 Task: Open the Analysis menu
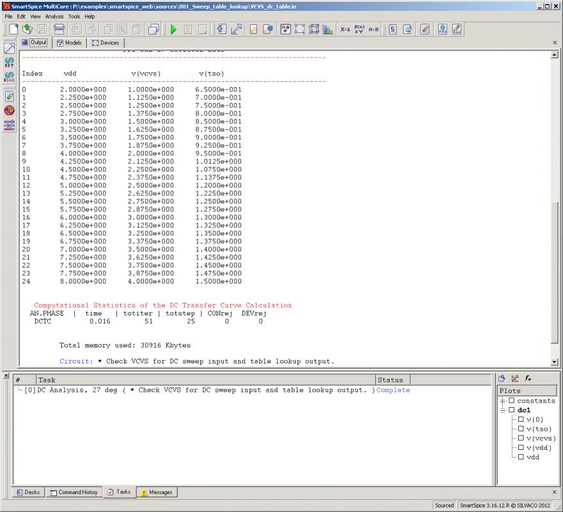coord(54,16)
